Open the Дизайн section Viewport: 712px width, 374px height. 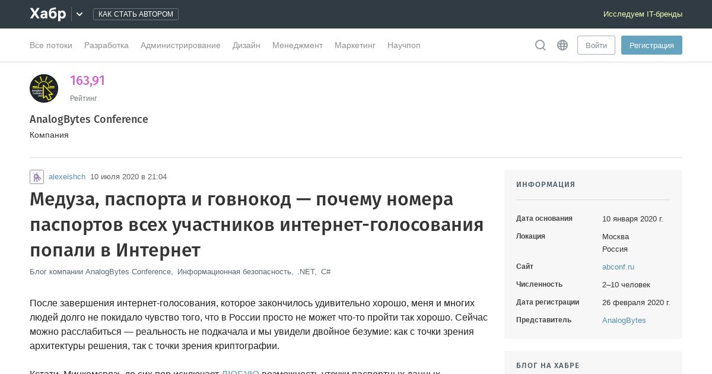coord(246,45)
